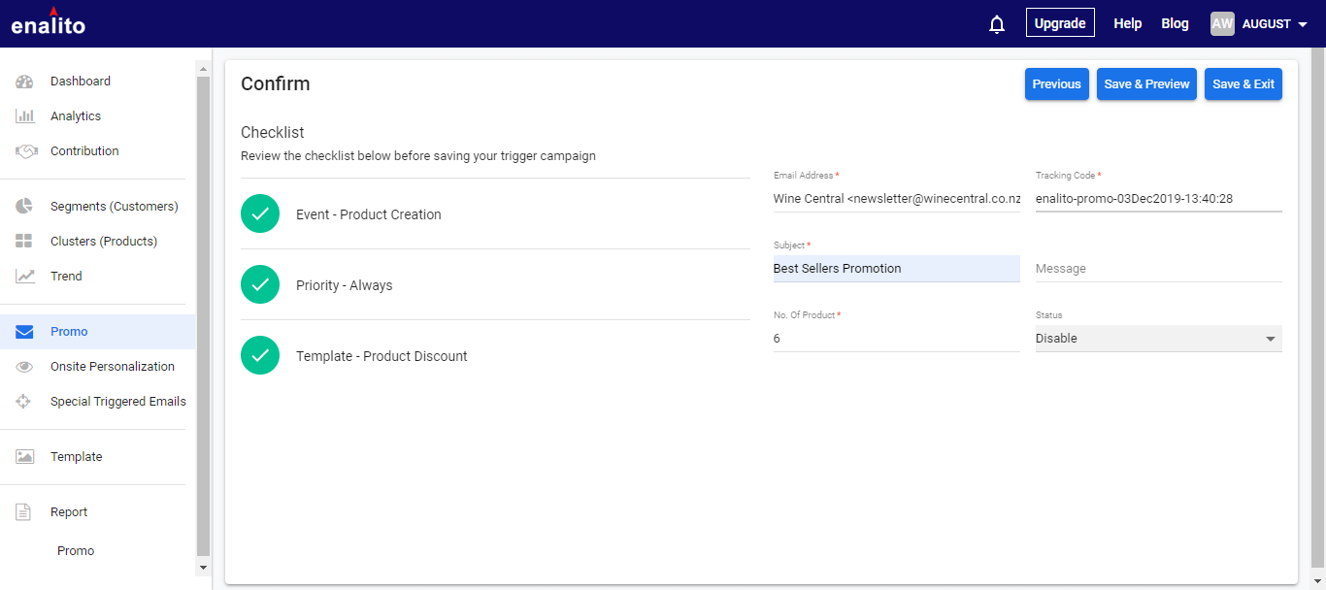Click the Subject input field
Viewport: 1326px width, 590px height.
pyautogui.click(x=896, y=269)
